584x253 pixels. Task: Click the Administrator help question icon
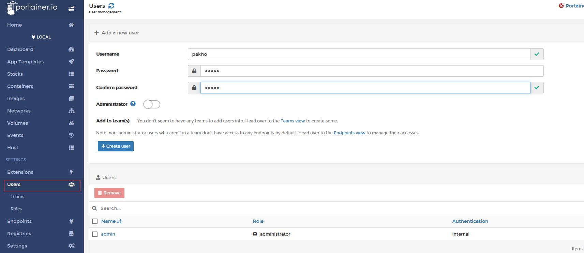(x=133, y=104)
